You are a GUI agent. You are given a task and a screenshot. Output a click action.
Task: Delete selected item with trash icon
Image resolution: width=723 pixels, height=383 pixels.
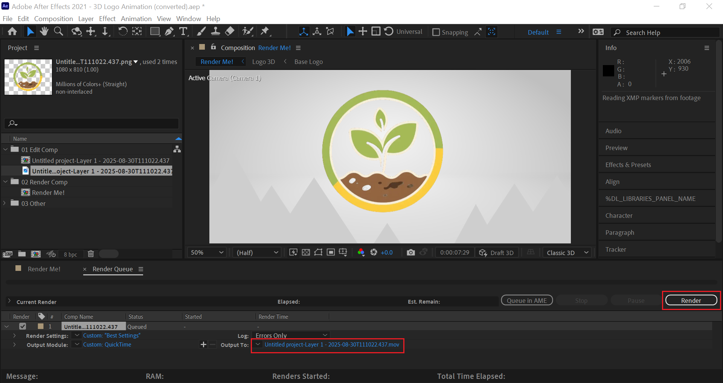tap(91, 254)
